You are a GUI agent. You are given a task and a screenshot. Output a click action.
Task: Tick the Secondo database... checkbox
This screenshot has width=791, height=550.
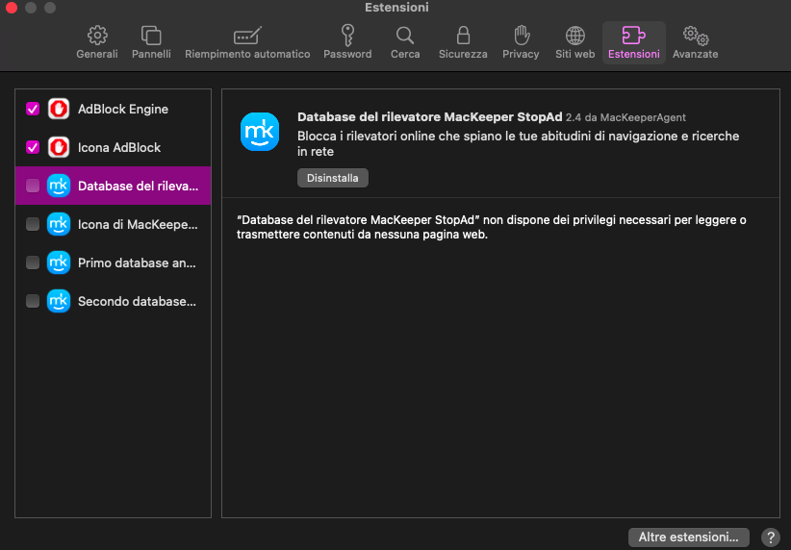33,301
